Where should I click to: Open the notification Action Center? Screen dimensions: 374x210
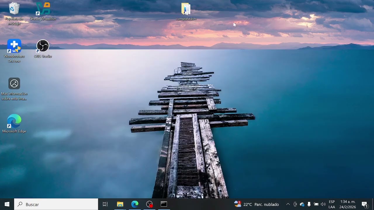pos(365,204)
